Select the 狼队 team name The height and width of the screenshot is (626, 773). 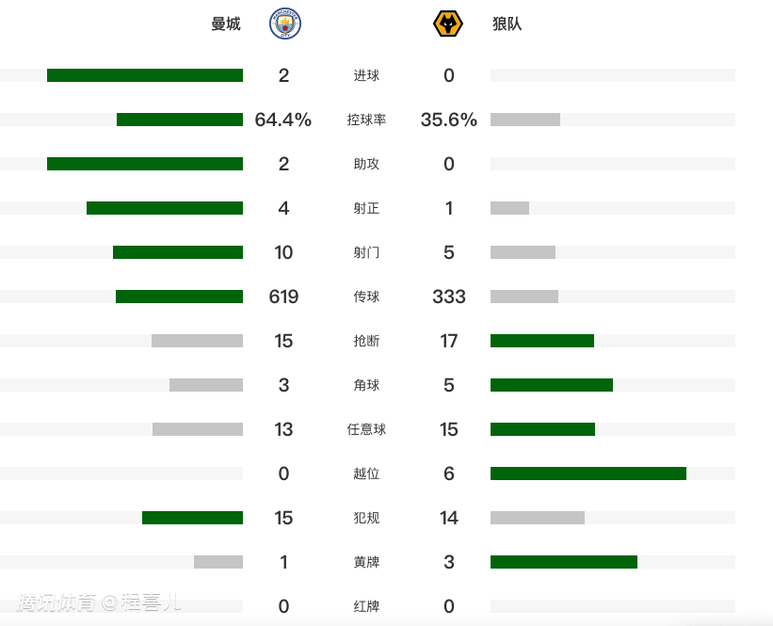point(507,24)
